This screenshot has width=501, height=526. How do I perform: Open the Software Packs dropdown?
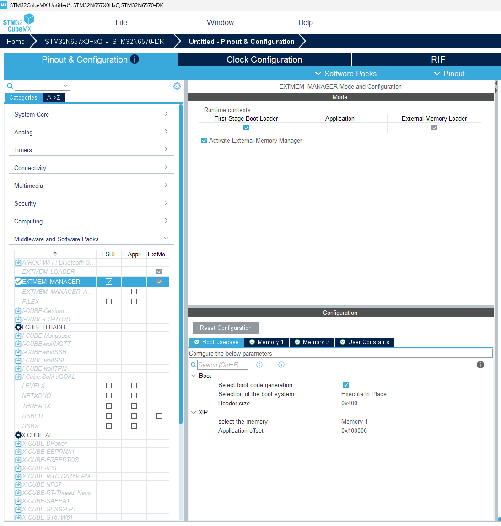pyautogui.click(x=346, y=74)
